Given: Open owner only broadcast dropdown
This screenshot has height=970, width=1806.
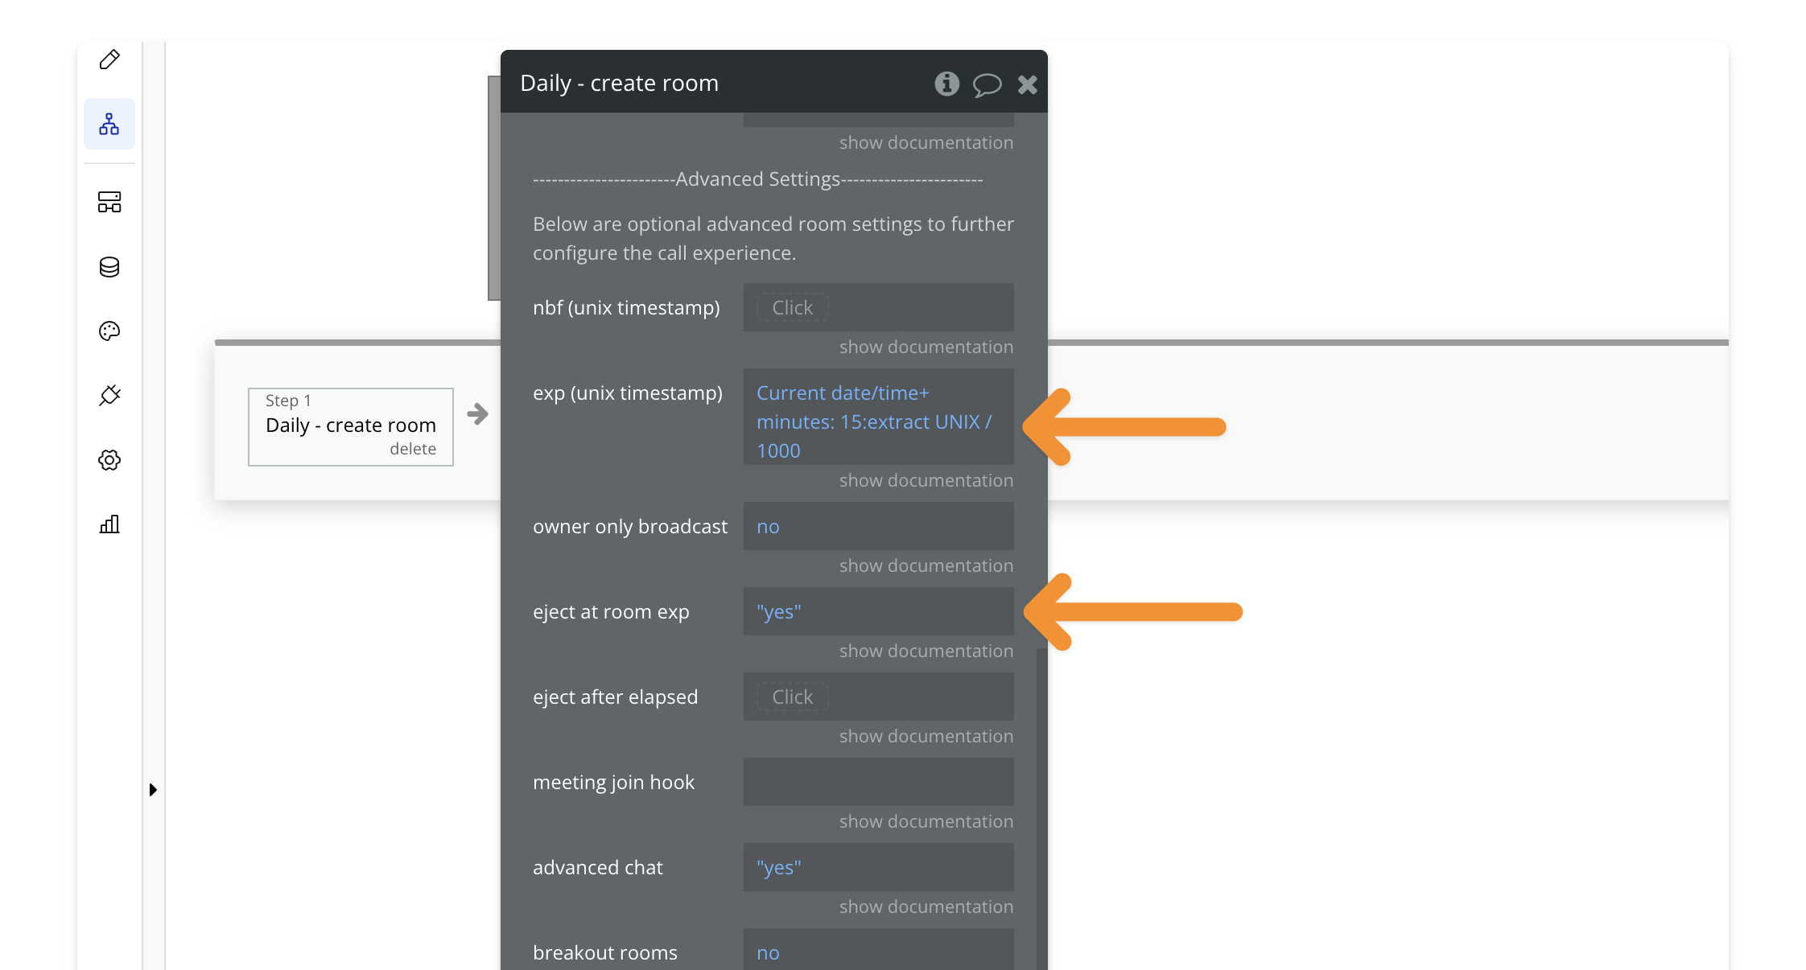Looking at the screenshot, I should pyautogui.click(x=879, y=526).
